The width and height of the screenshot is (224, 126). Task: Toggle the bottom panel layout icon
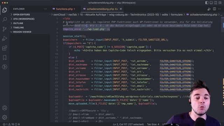211,2
